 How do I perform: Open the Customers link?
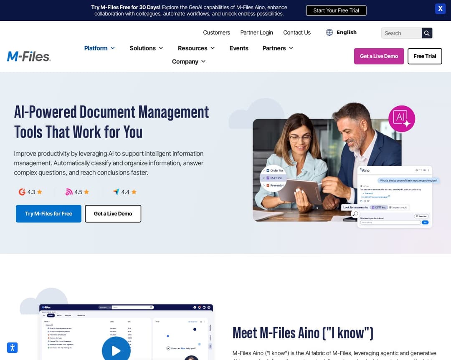coord(217,33)
